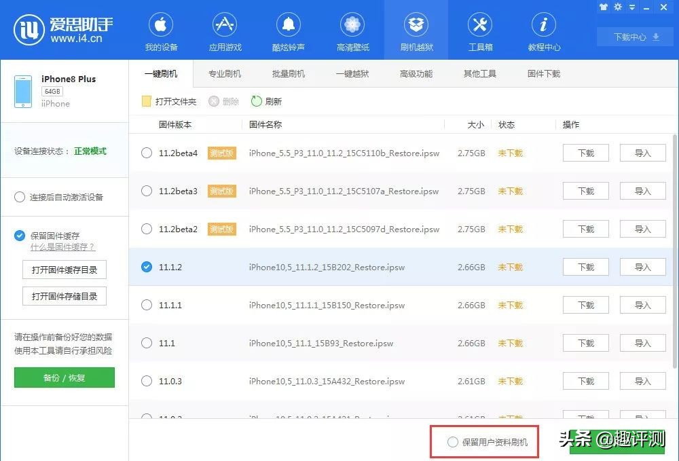Uncheck 保留固件缓存 option
This screenshot has height=461, width=679.
pos(20,236)
